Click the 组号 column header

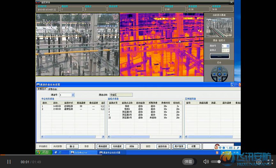(191, 103)
